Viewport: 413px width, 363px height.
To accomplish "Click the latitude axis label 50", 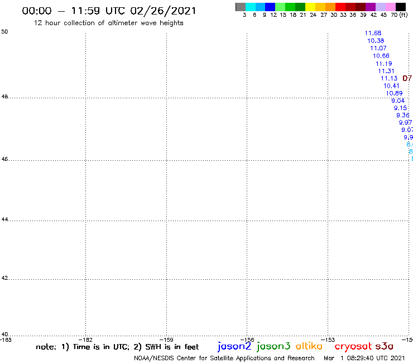I will pyautogui.click(x=4, y=32).
